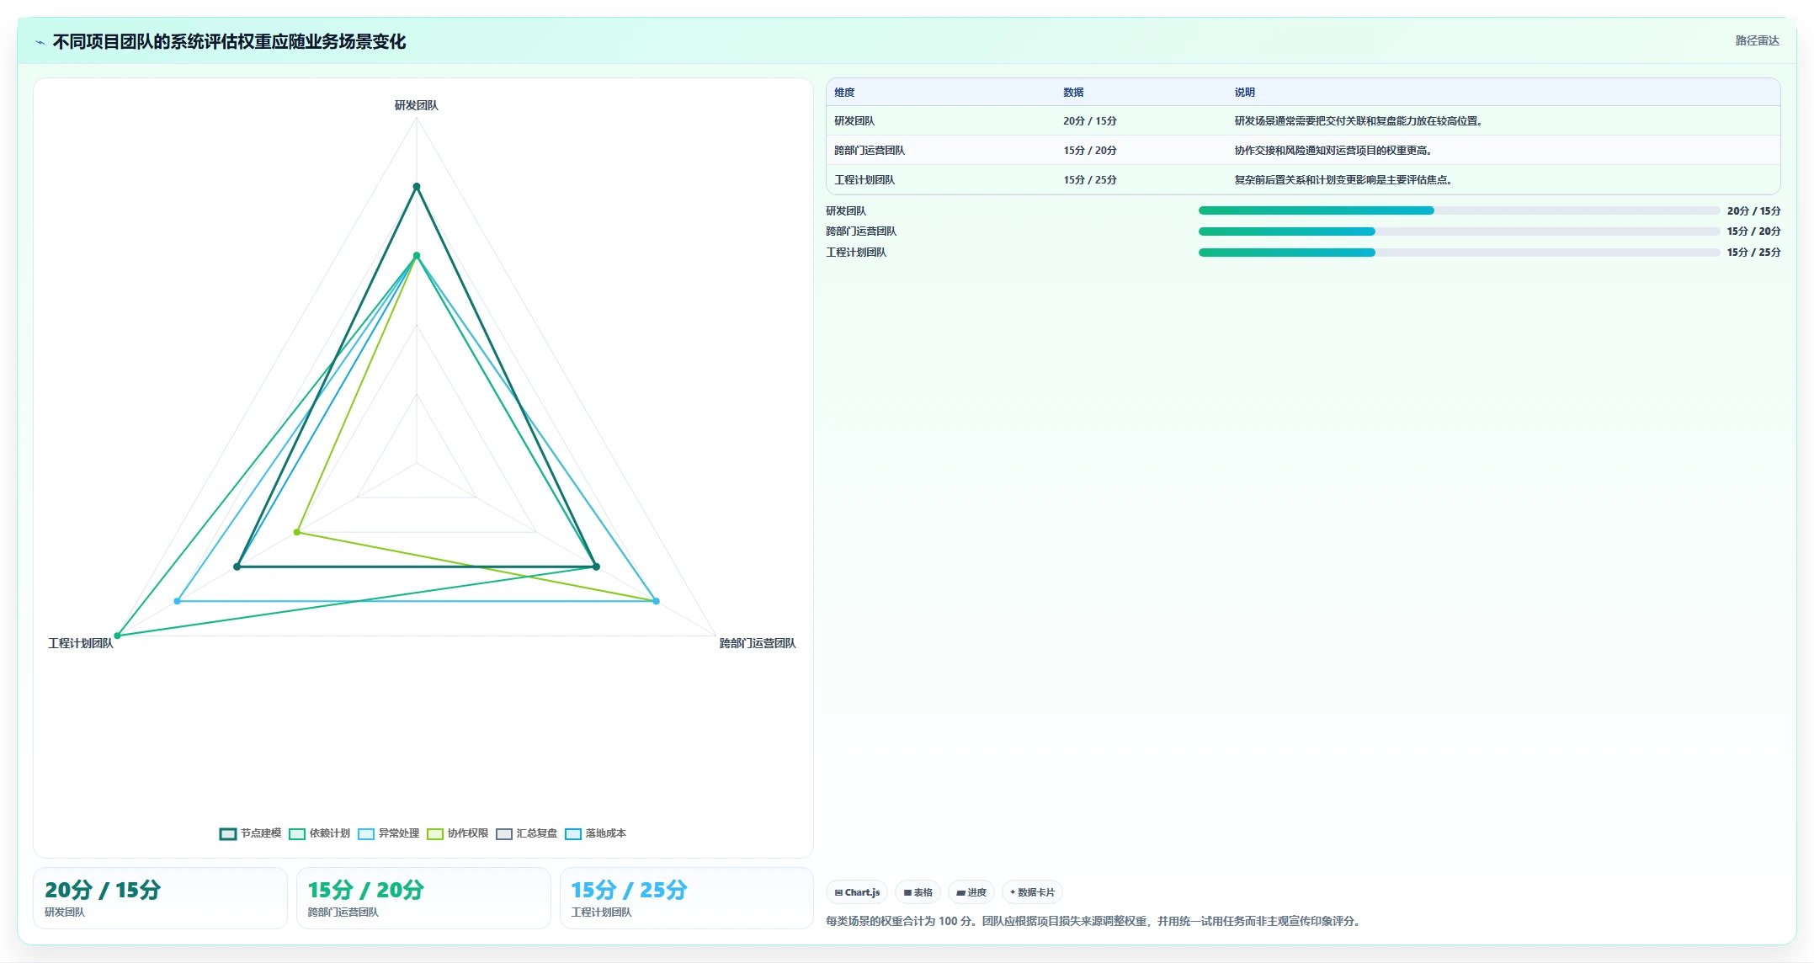
Task: Click the 研发团队 axis label on radar
Action: [x=417, y=105]
